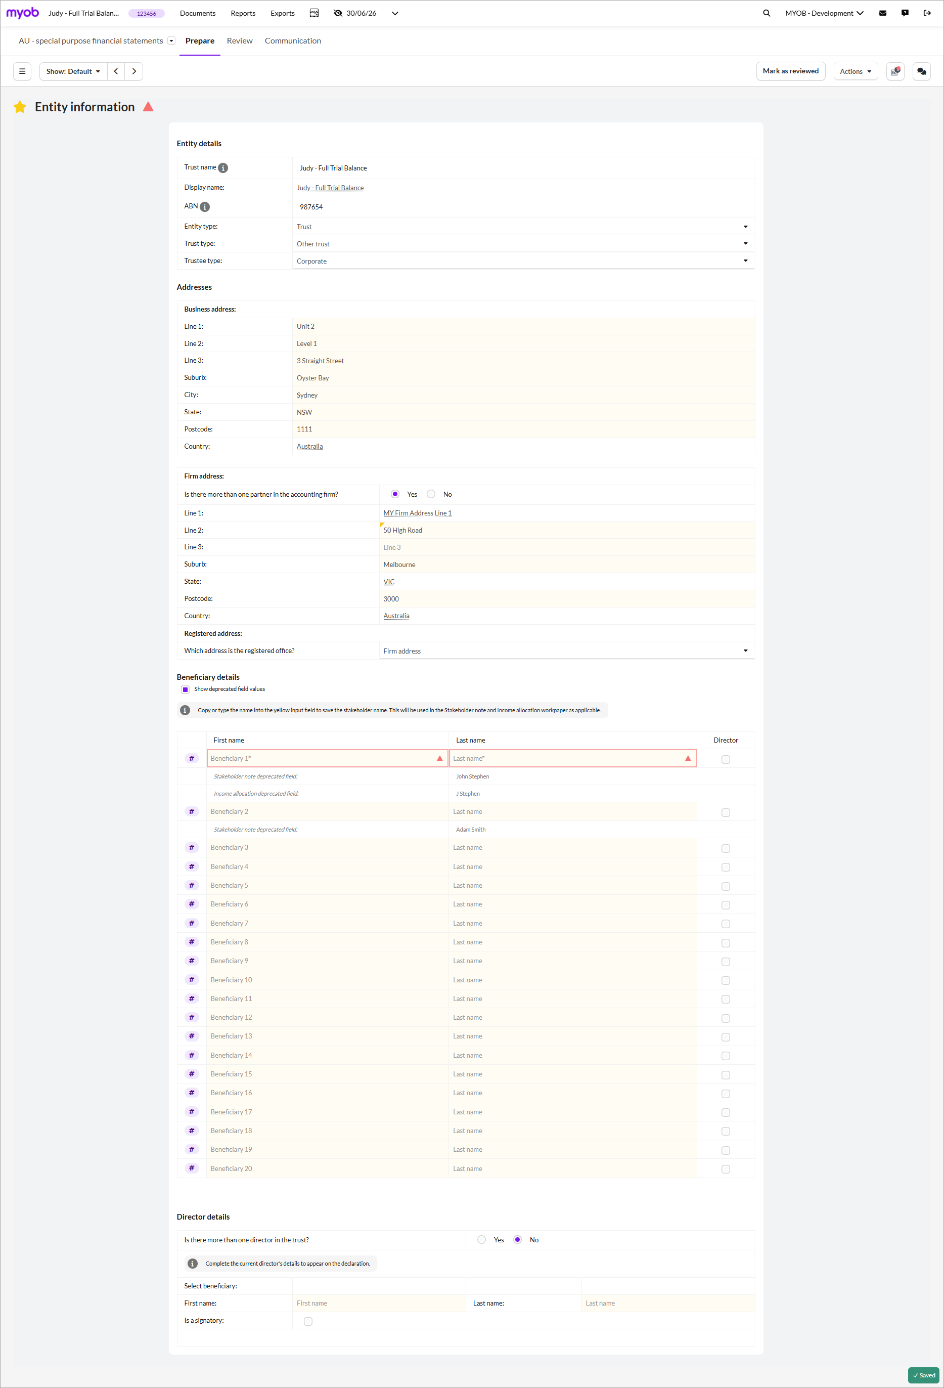Image resolution: width=944 pixels, height=1388 pixels.
Task: Toggle Show deprecated field values
Action: [x=185, y=689]
